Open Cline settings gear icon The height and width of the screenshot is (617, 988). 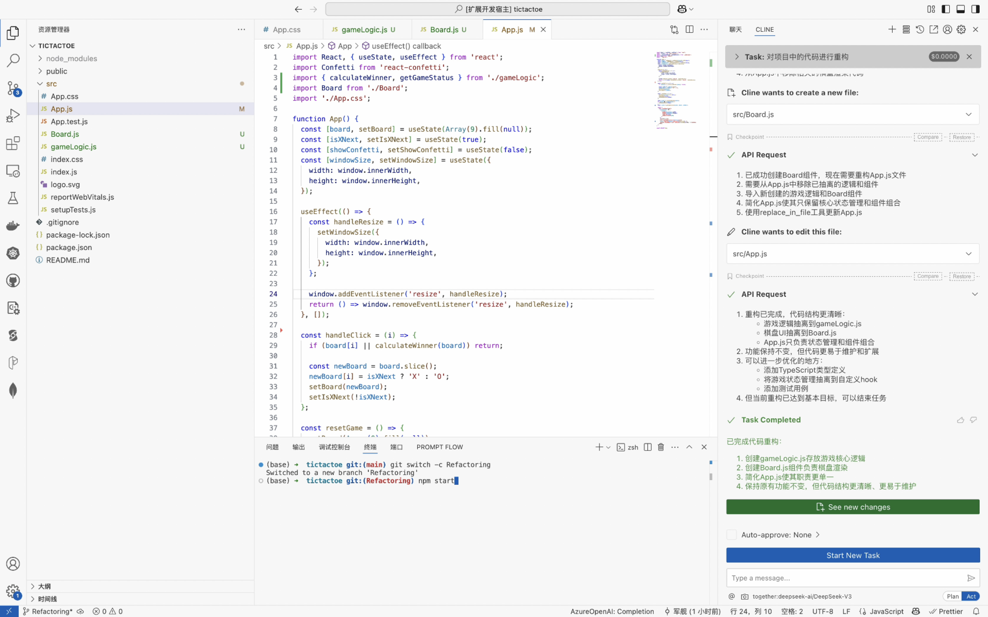point(961,29)
